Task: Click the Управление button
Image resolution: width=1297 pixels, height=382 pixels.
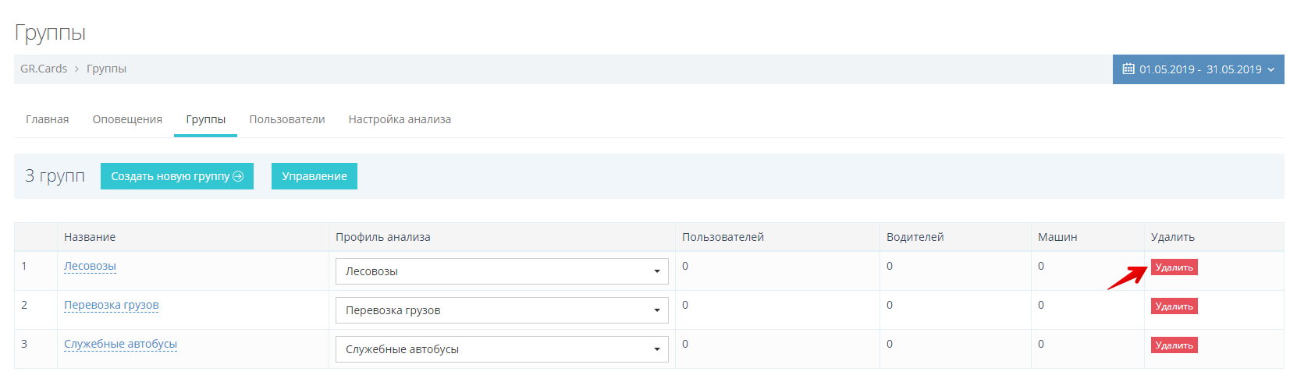Action: point(314,176)
